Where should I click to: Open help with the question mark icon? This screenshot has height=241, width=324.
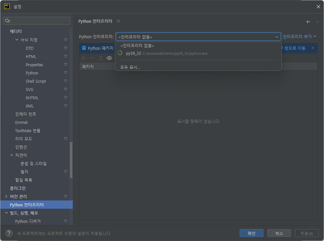9,233
